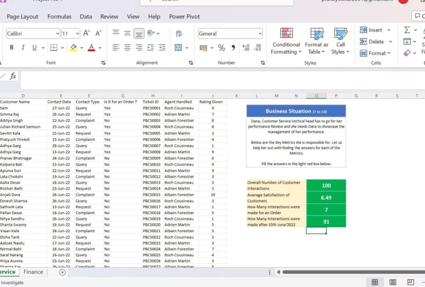Open Formulas ribbon tab

60,16
